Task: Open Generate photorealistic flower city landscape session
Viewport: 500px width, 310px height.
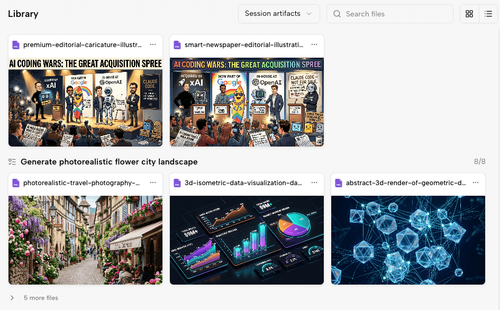Action: point(109,162)
